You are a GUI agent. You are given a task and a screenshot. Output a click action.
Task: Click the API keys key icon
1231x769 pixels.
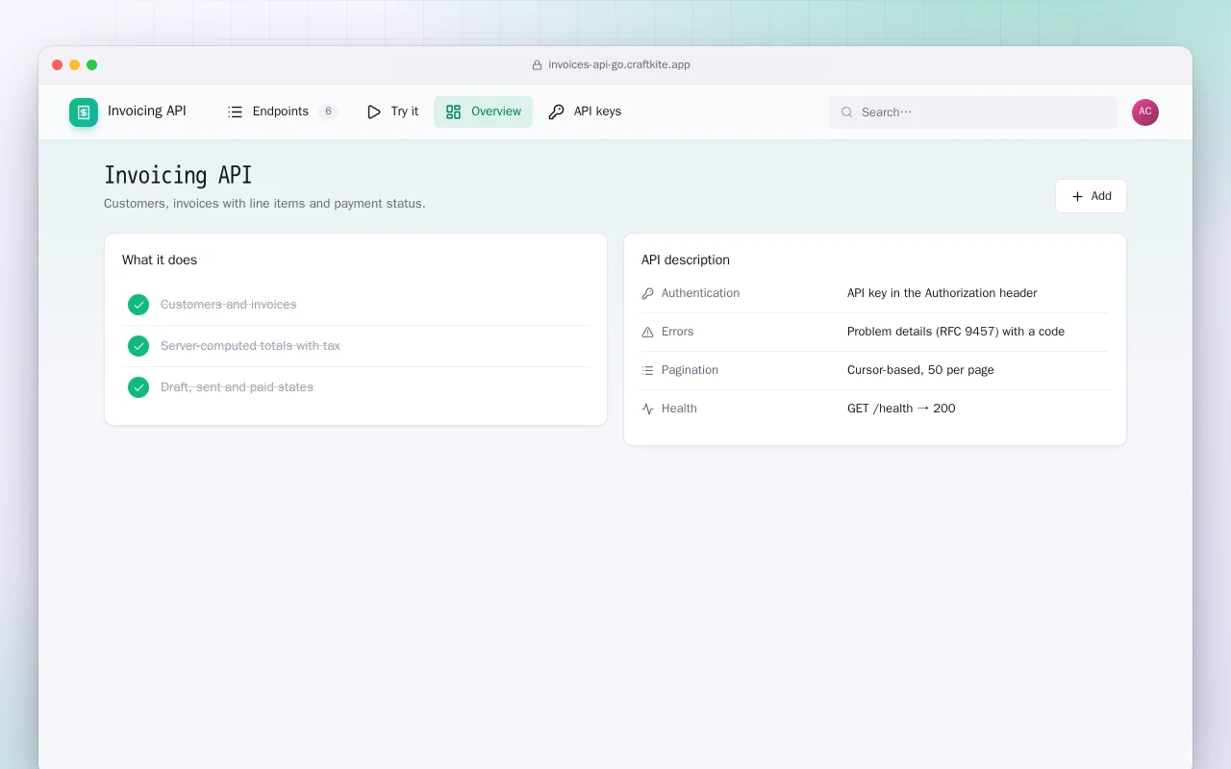point(556,112)
